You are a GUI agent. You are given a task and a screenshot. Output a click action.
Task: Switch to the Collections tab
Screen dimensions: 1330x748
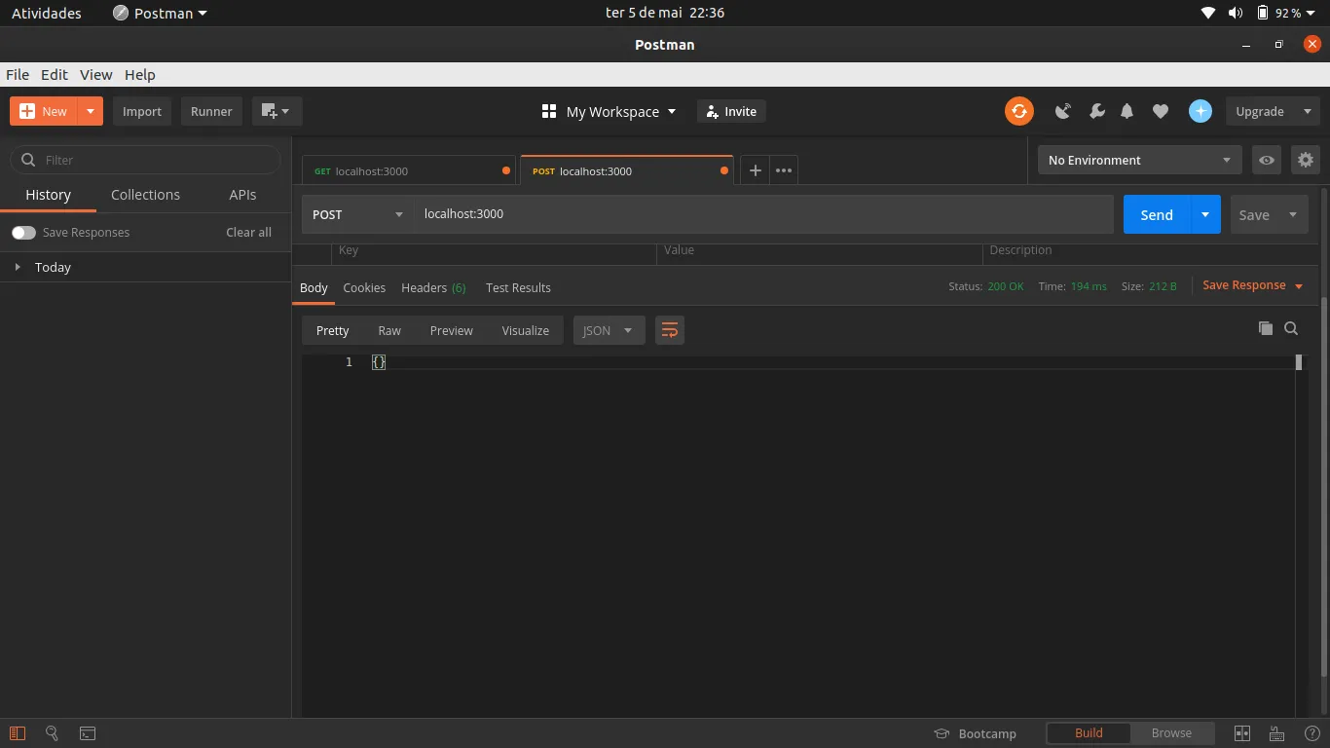pos(145,195)
